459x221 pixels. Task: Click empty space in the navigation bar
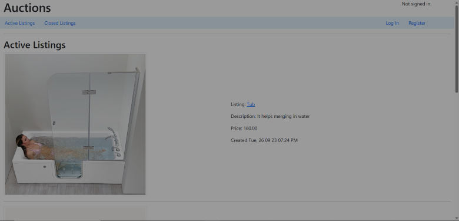[x=228, y=23]
